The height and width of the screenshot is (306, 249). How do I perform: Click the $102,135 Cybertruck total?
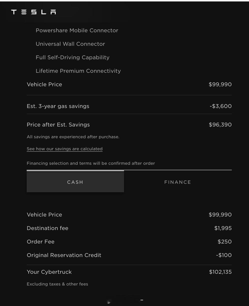(x=220, y=272)
